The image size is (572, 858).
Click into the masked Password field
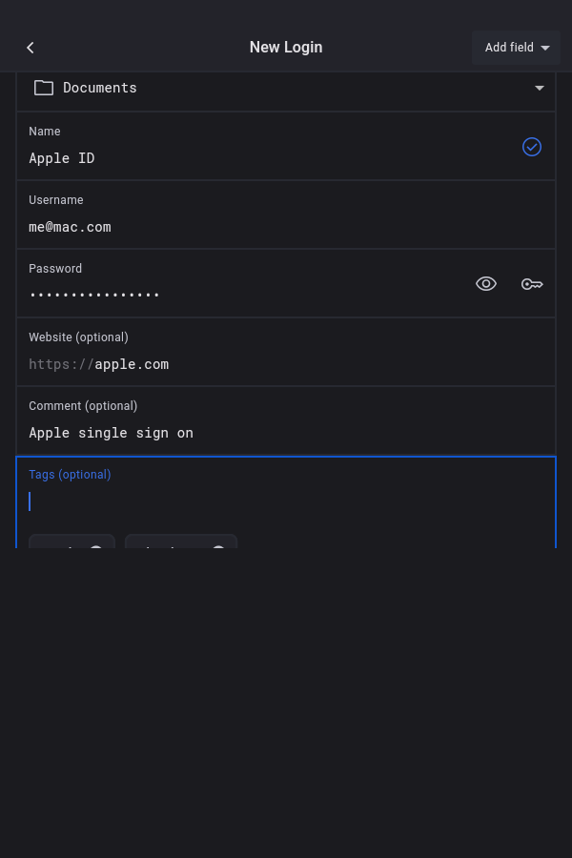pyautogui.click(x=238, y=294)
